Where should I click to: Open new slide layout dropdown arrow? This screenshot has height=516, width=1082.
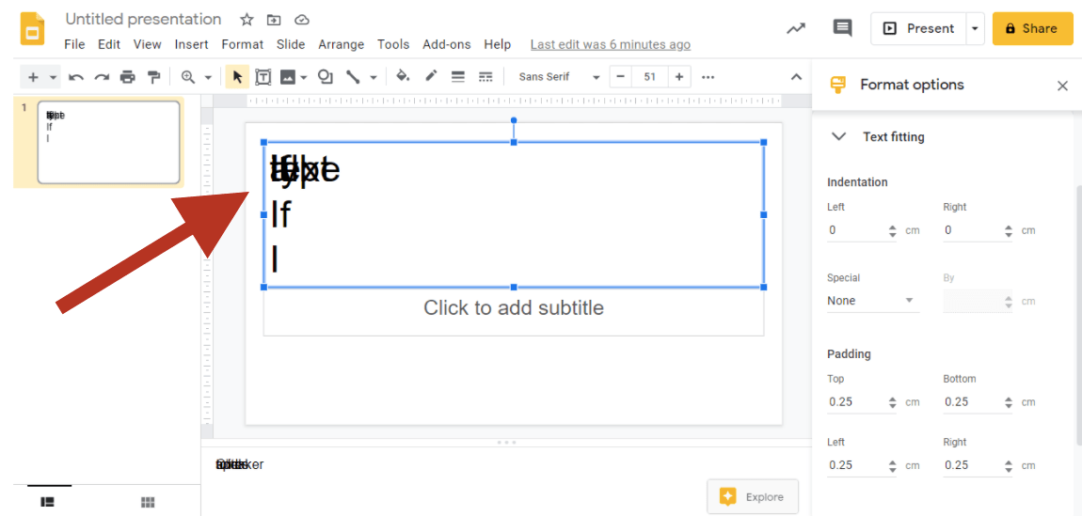coord(53,77)
